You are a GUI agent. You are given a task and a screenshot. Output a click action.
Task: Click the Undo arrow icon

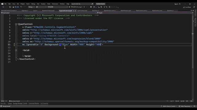pyautogui.click(x=21, y=7)
